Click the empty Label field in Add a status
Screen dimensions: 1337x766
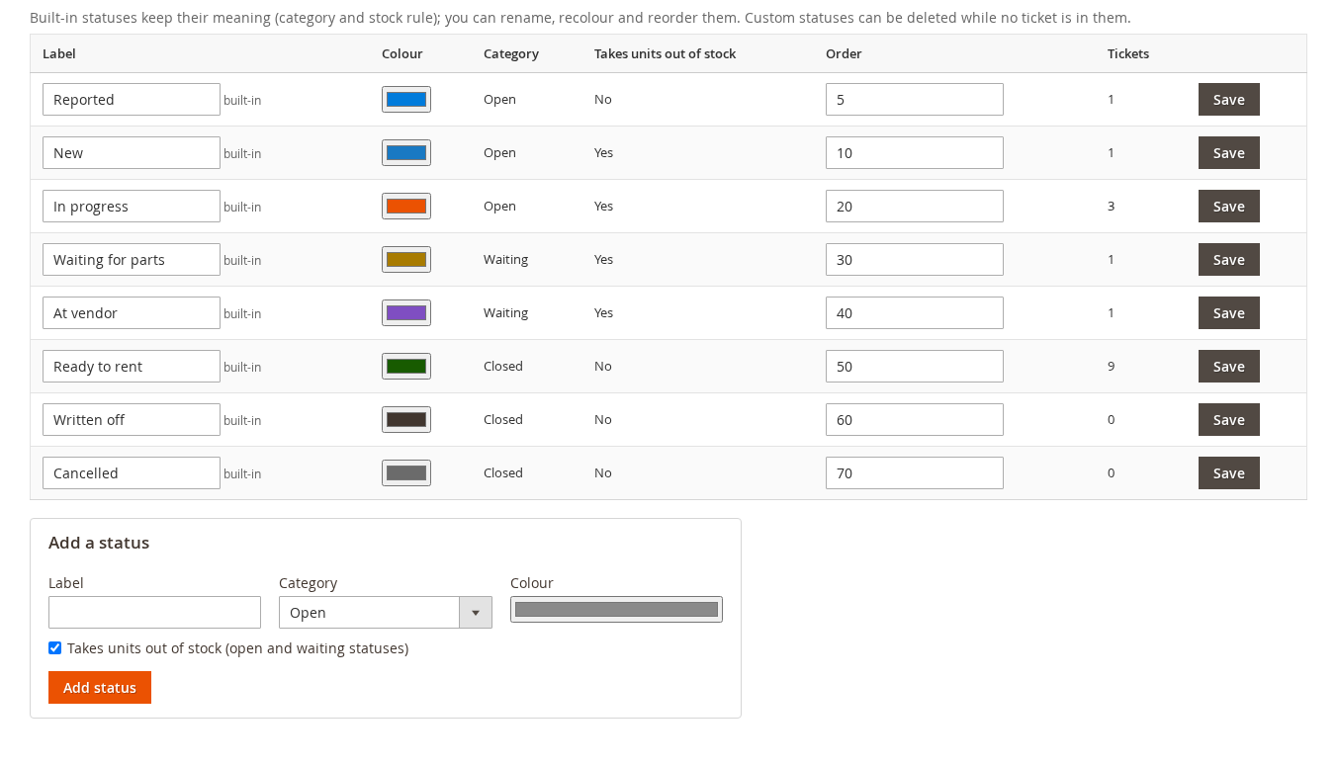[x=154, y=613]
